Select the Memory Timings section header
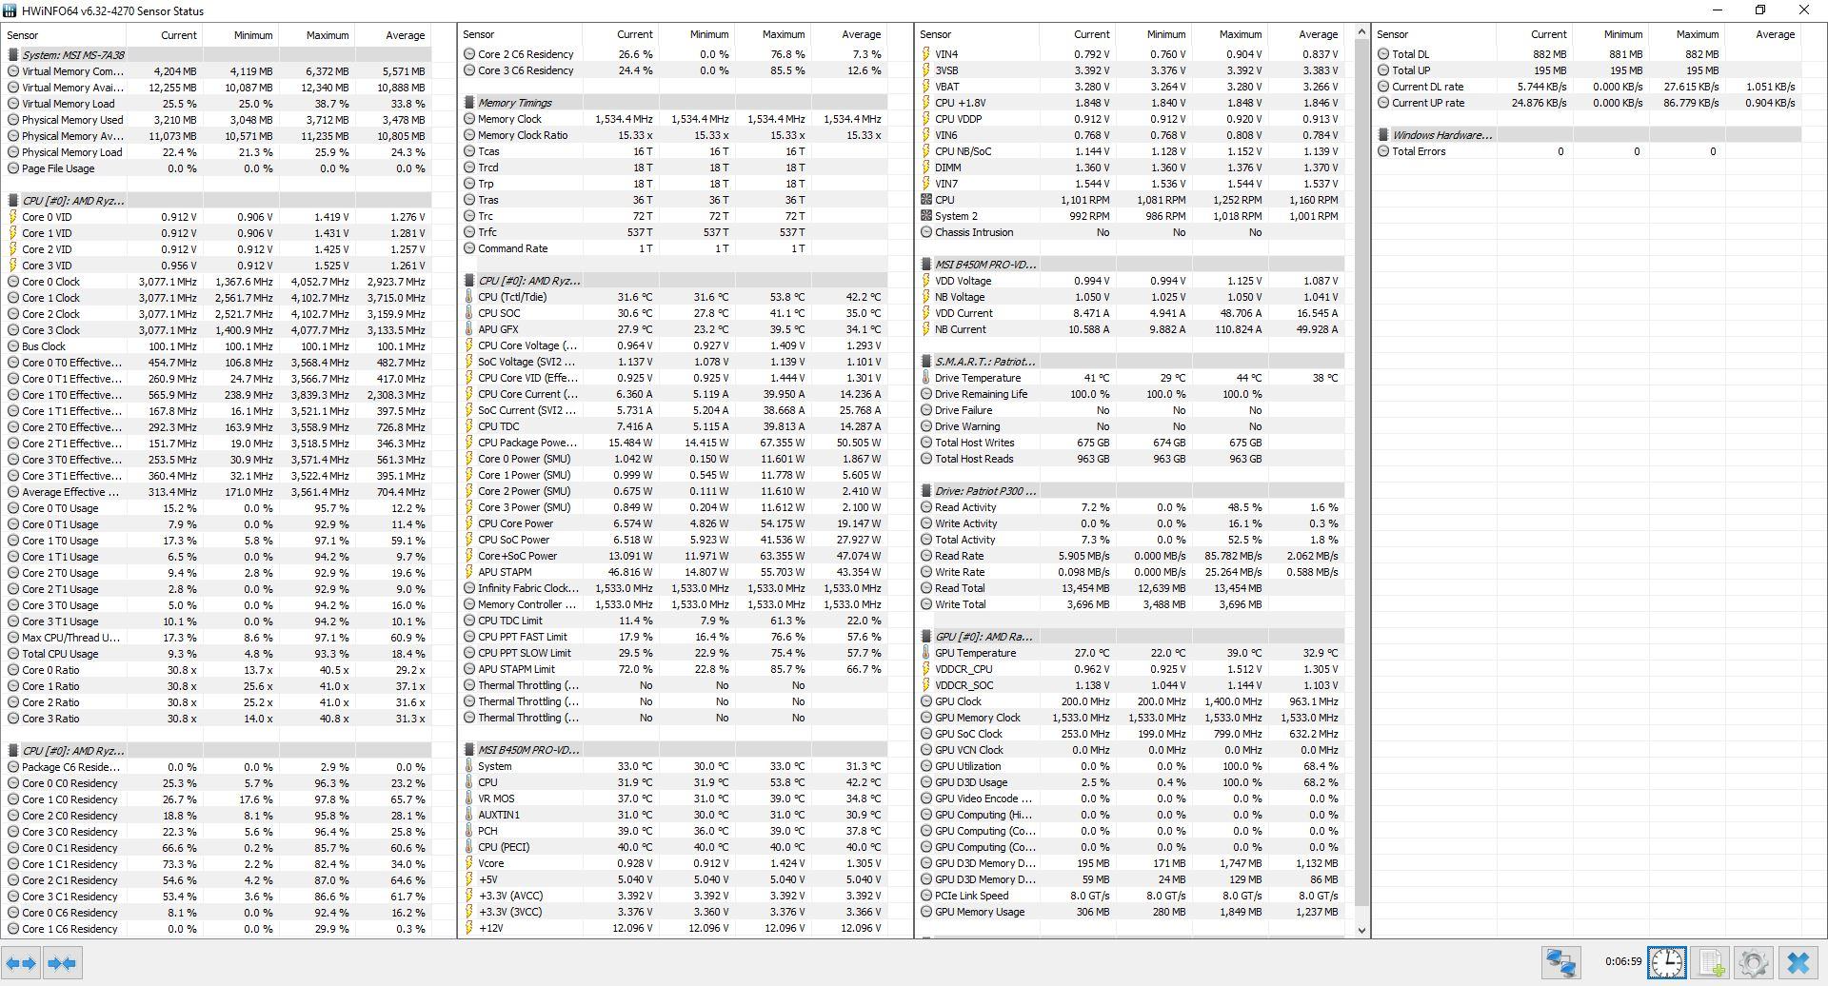The height and width of the screenshot is (986, 1828). pyautogui.click(x=675, y=103)
